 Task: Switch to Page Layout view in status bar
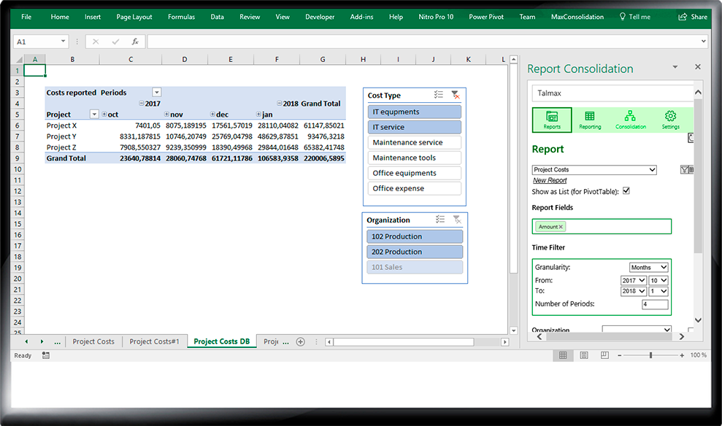click(x=583, y=355)
